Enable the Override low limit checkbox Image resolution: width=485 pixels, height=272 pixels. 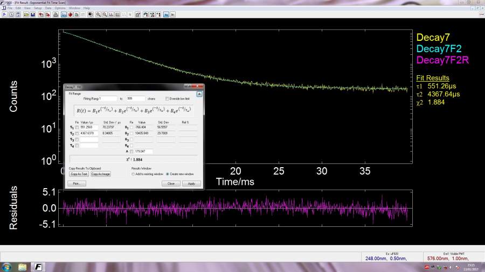point(167,98)
